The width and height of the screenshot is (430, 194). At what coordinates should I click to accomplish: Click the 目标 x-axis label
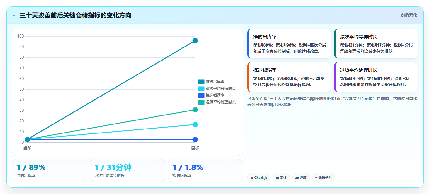[x=195, y=148]
